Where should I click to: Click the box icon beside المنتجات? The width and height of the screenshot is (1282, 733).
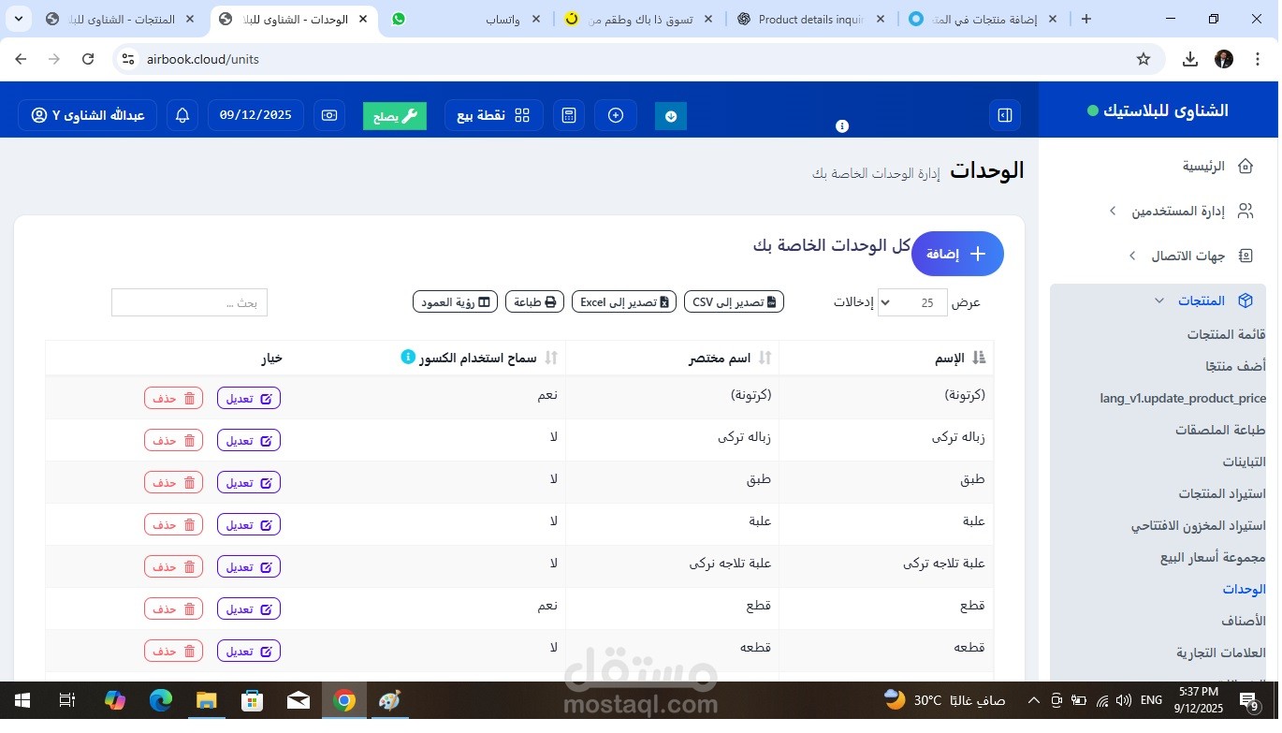(x=1246, y=300)
